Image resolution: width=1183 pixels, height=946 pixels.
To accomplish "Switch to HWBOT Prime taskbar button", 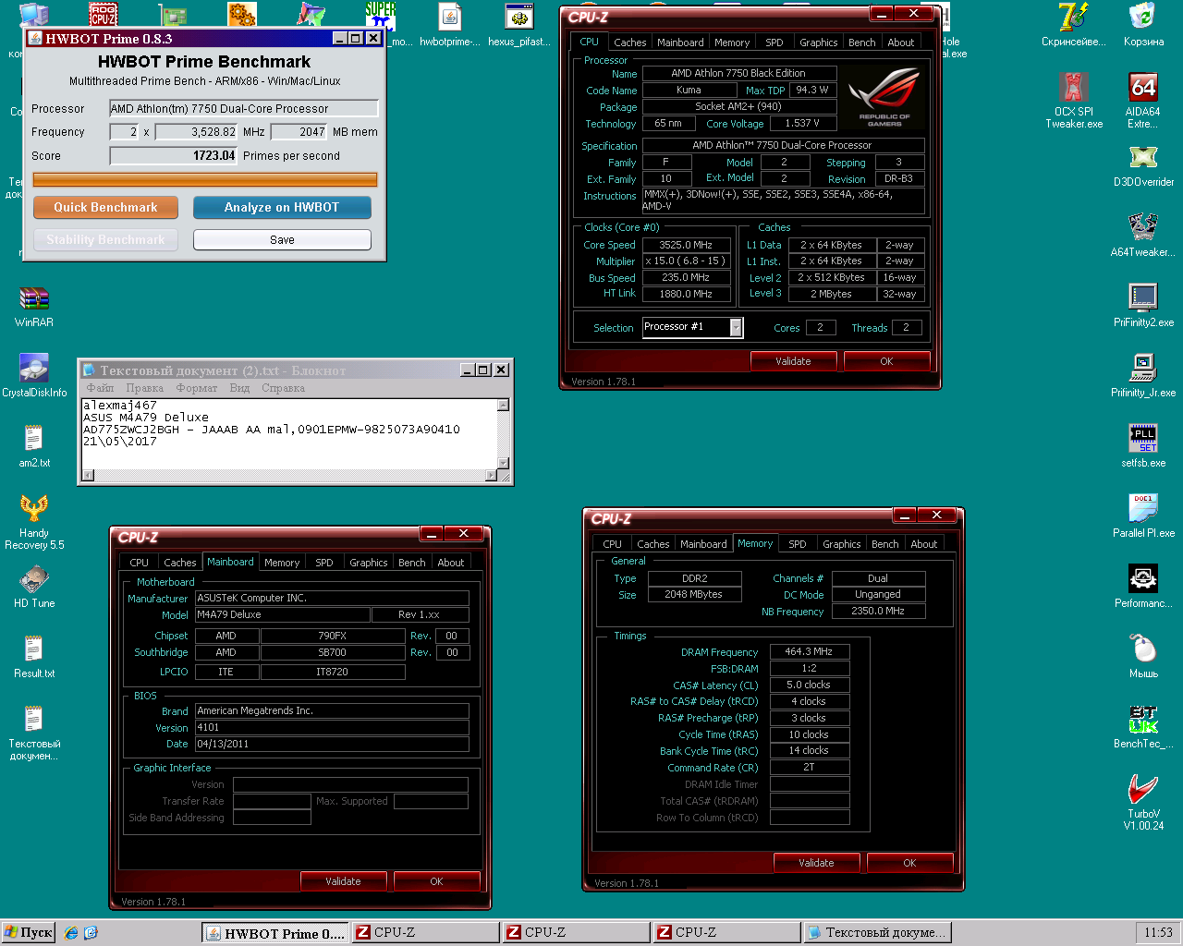I will point(275,933).
